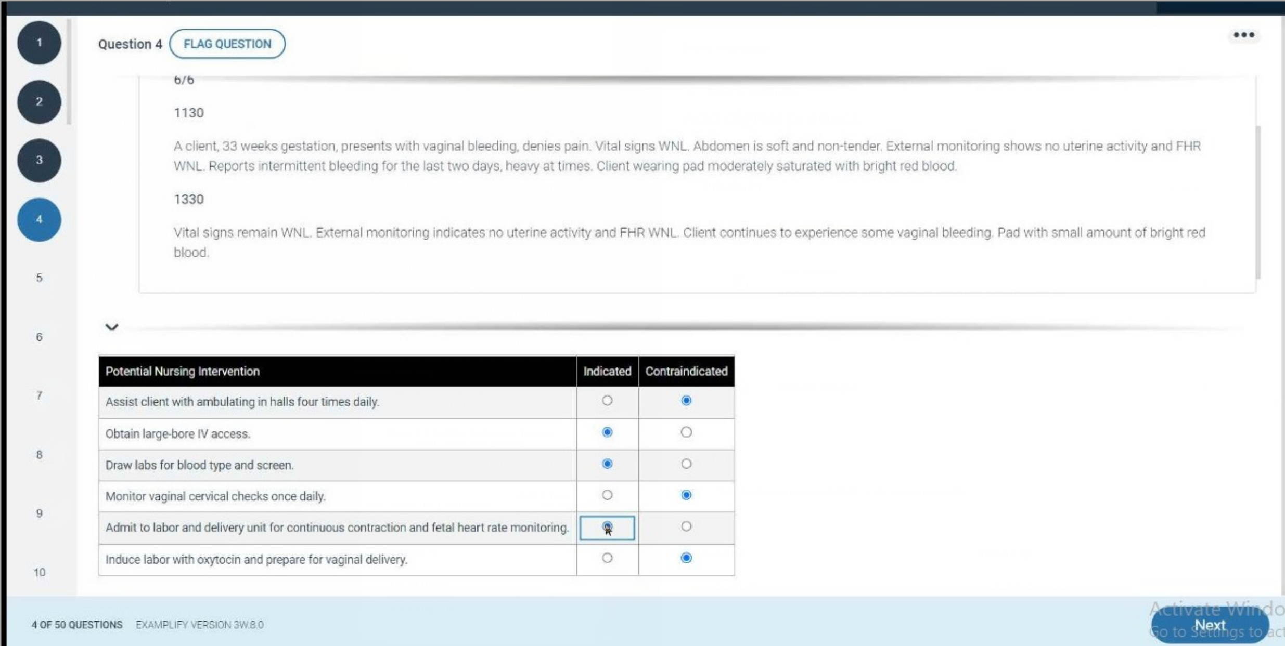Image resolution: width=1285 pixels, height=646 pixels.
Task: Navigate to question 3 bubble
Action: 39,160
